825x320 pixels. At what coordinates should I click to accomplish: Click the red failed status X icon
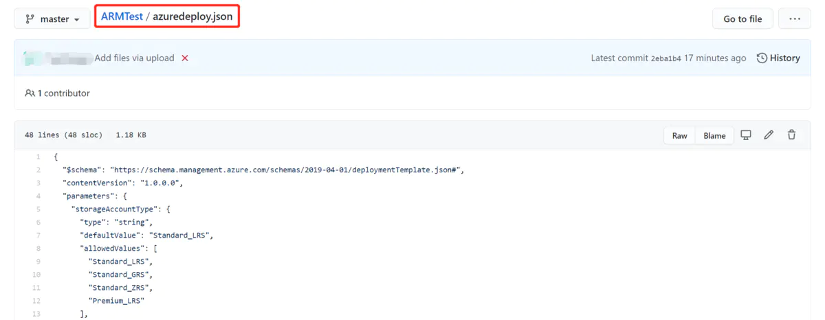(185, 58)
